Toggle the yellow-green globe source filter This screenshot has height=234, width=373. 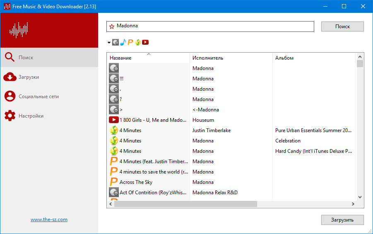coord(138,42)
